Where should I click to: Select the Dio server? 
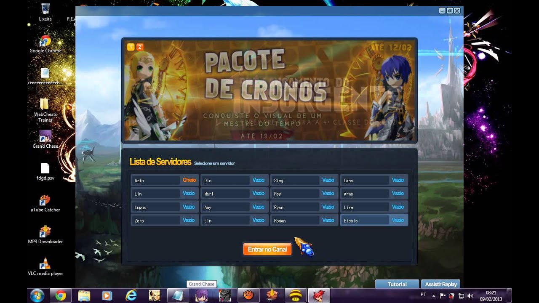[234, 180]
